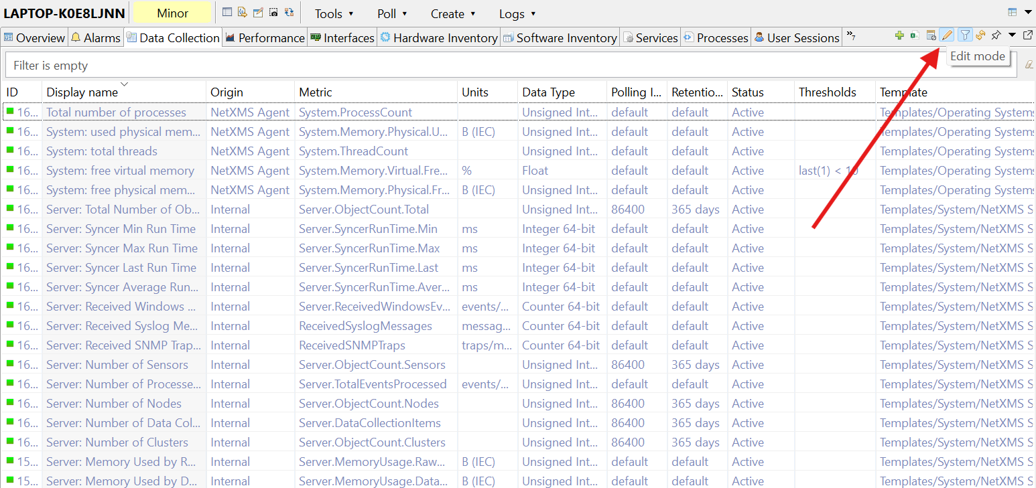Click the green plus add item icon
Image resolution: width=1036 pixels, height=488 pixels.
pos(899,35)
